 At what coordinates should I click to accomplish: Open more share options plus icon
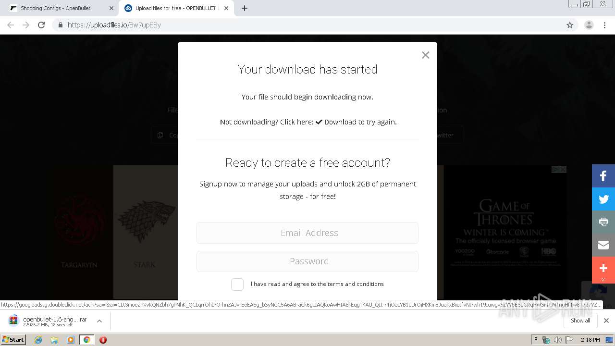[603, 270]
